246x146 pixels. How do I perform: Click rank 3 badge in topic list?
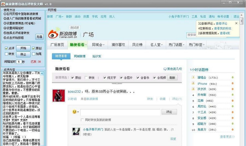point(193,89)
